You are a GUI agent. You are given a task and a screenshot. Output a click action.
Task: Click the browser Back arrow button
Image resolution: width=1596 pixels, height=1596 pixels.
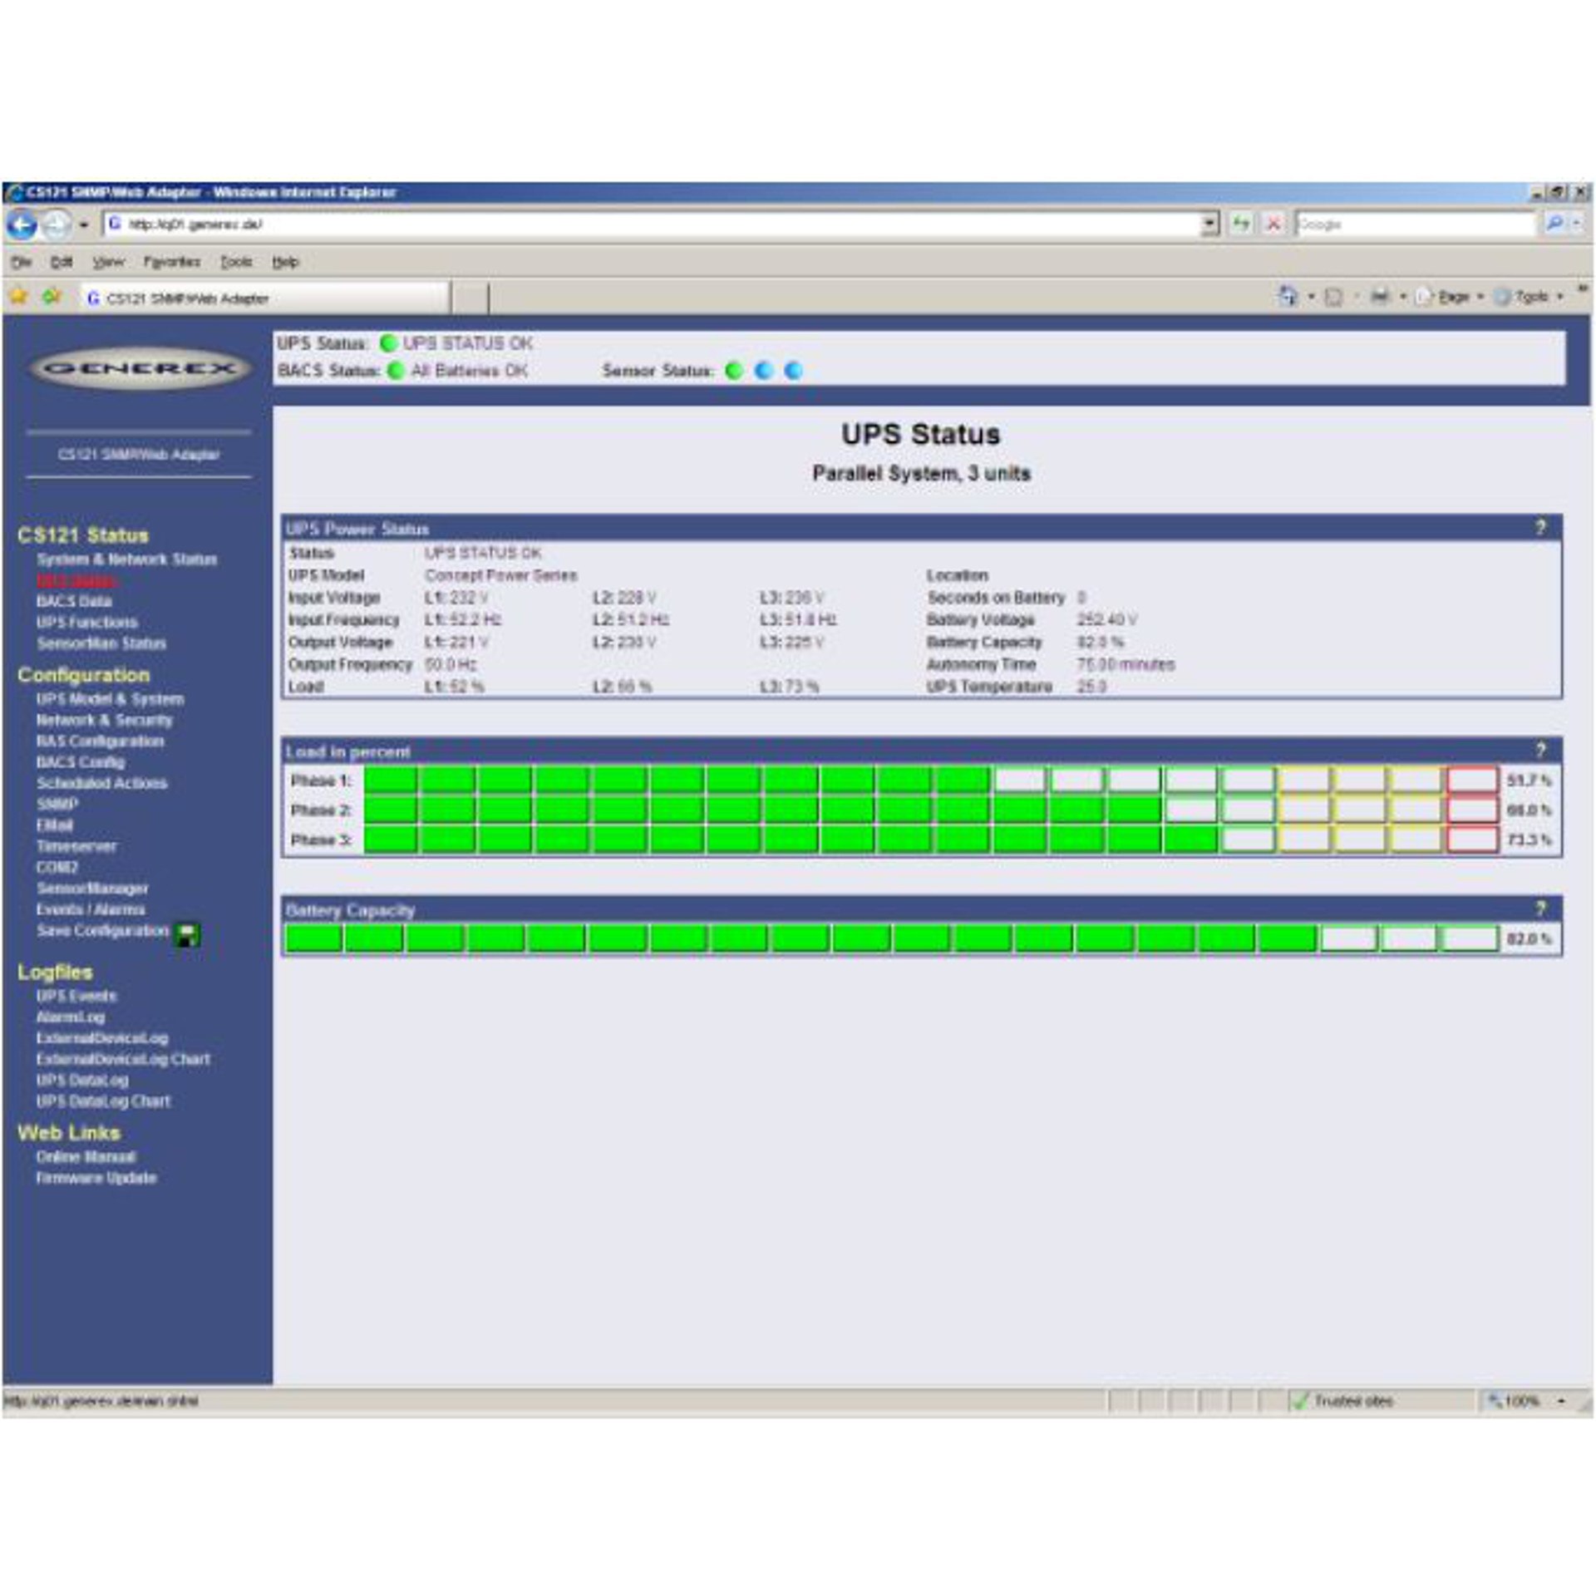22,224
